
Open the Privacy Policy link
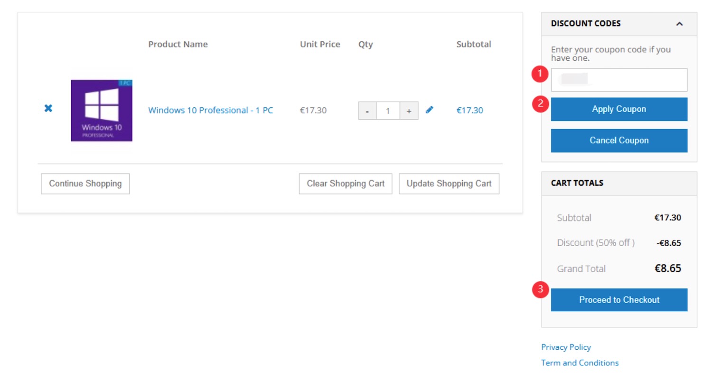566,347
